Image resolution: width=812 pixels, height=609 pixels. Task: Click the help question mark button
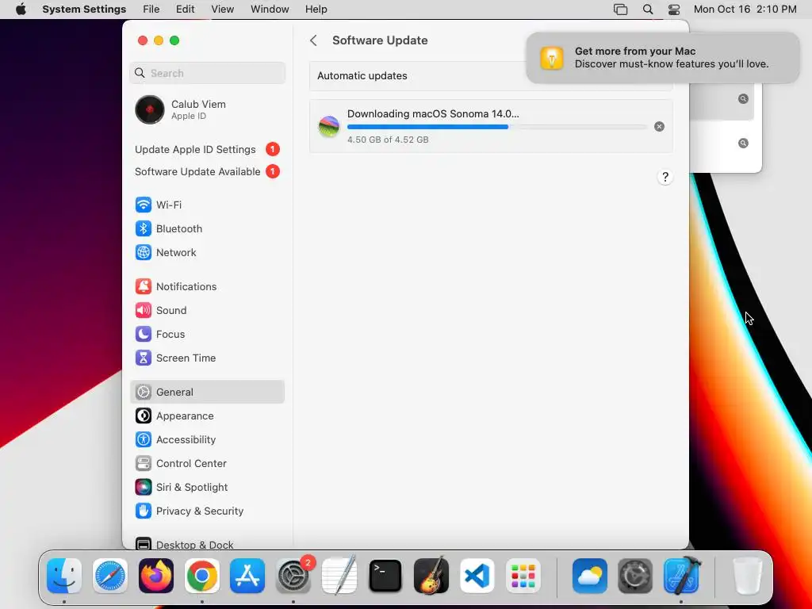pos(665,177)
